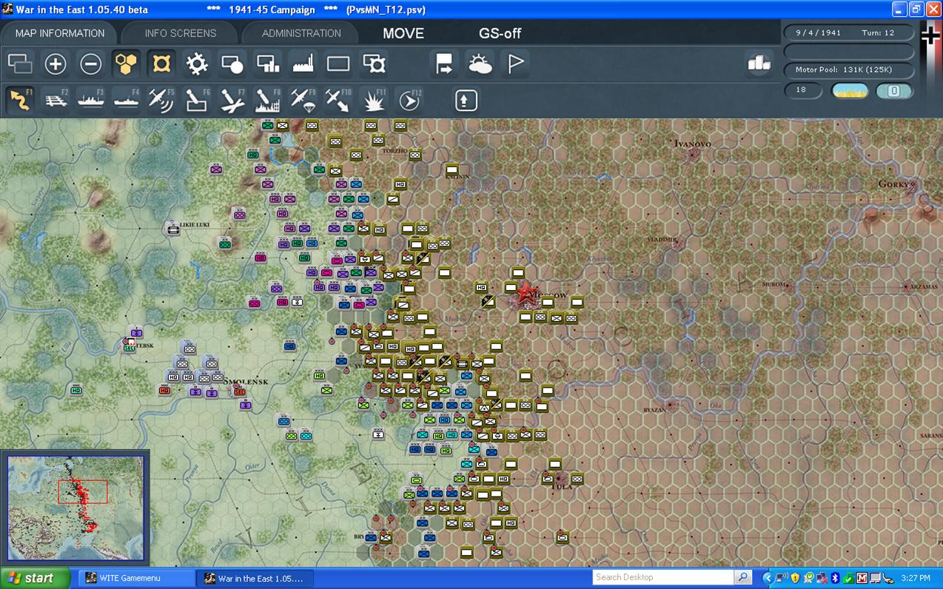
Task: Open the Administration tab
Action: [301, 33]
